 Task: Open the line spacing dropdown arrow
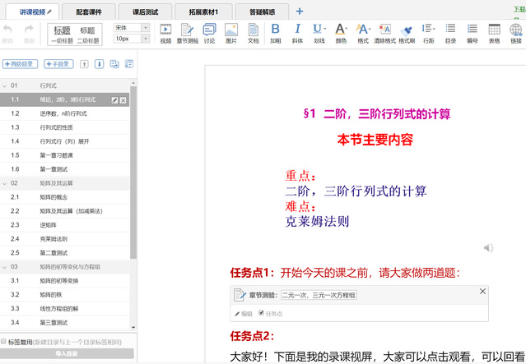tap(434, 29)
